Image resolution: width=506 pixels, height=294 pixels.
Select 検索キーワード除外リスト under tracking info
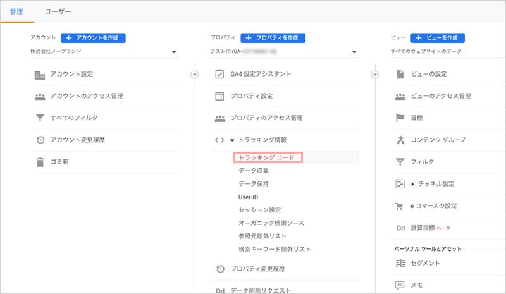click(275, 250)
